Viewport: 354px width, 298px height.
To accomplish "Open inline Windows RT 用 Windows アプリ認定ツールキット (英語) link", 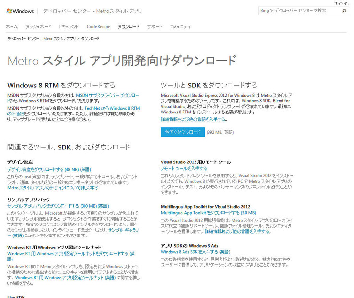I will click(65, 278).
